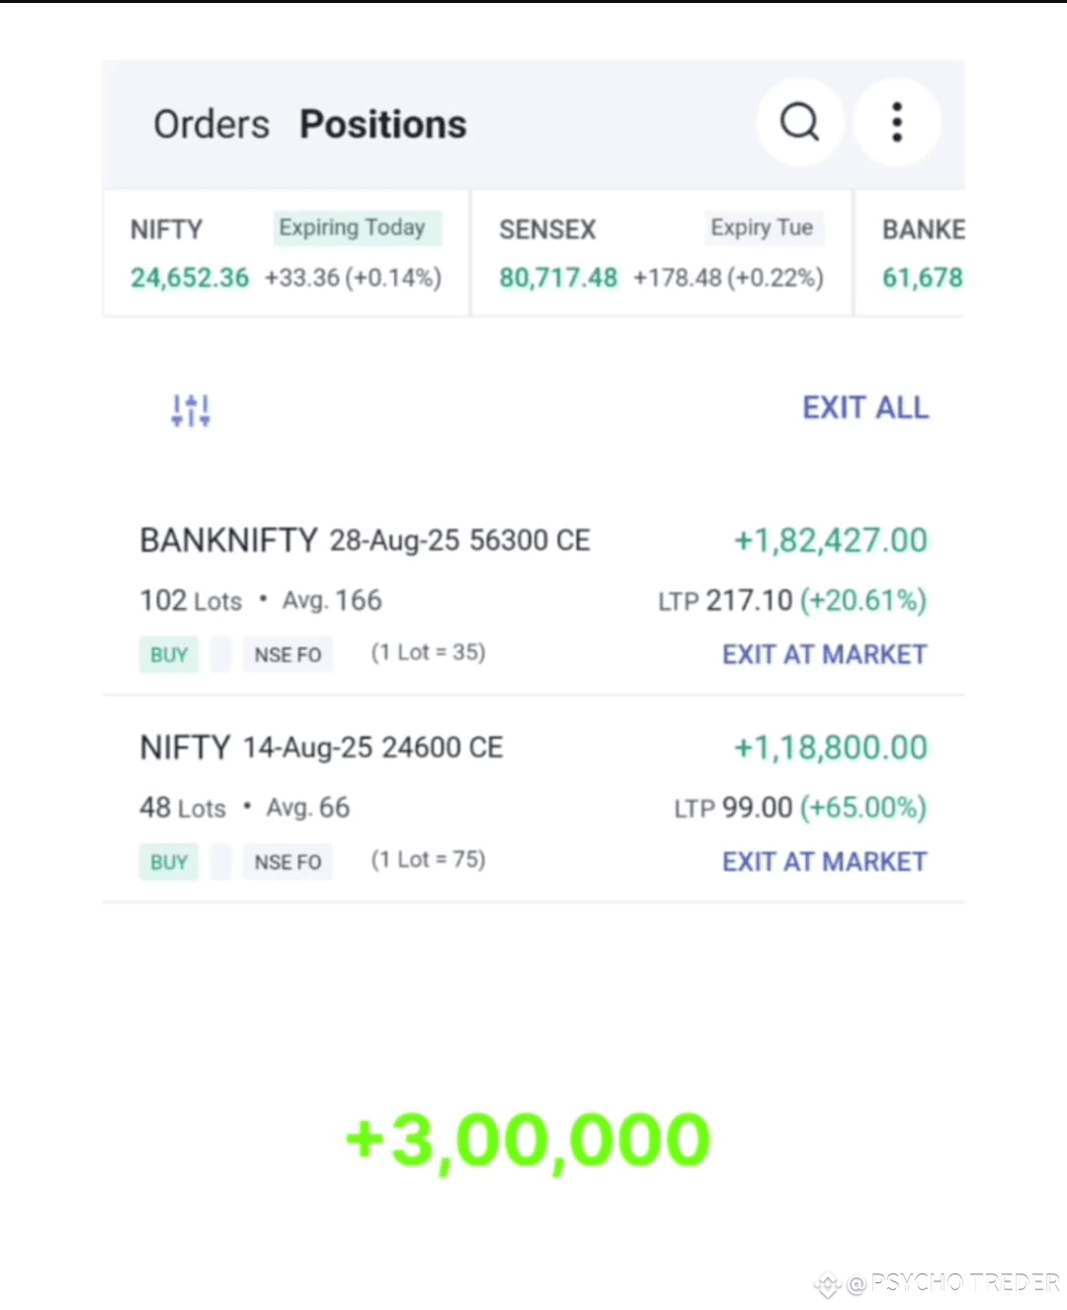
Task: Open the three-dot overflow menu
Action: point(896,122)
